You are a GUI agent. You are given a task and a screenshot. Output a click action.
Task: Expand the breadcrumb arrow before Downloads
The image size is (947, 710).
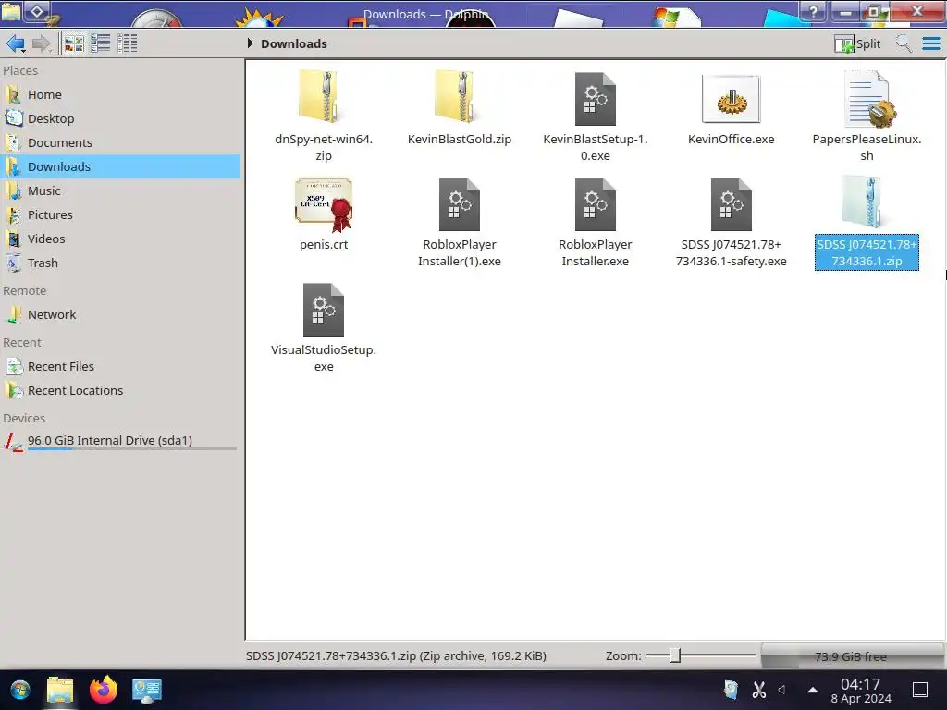click(x=250, y=43)
